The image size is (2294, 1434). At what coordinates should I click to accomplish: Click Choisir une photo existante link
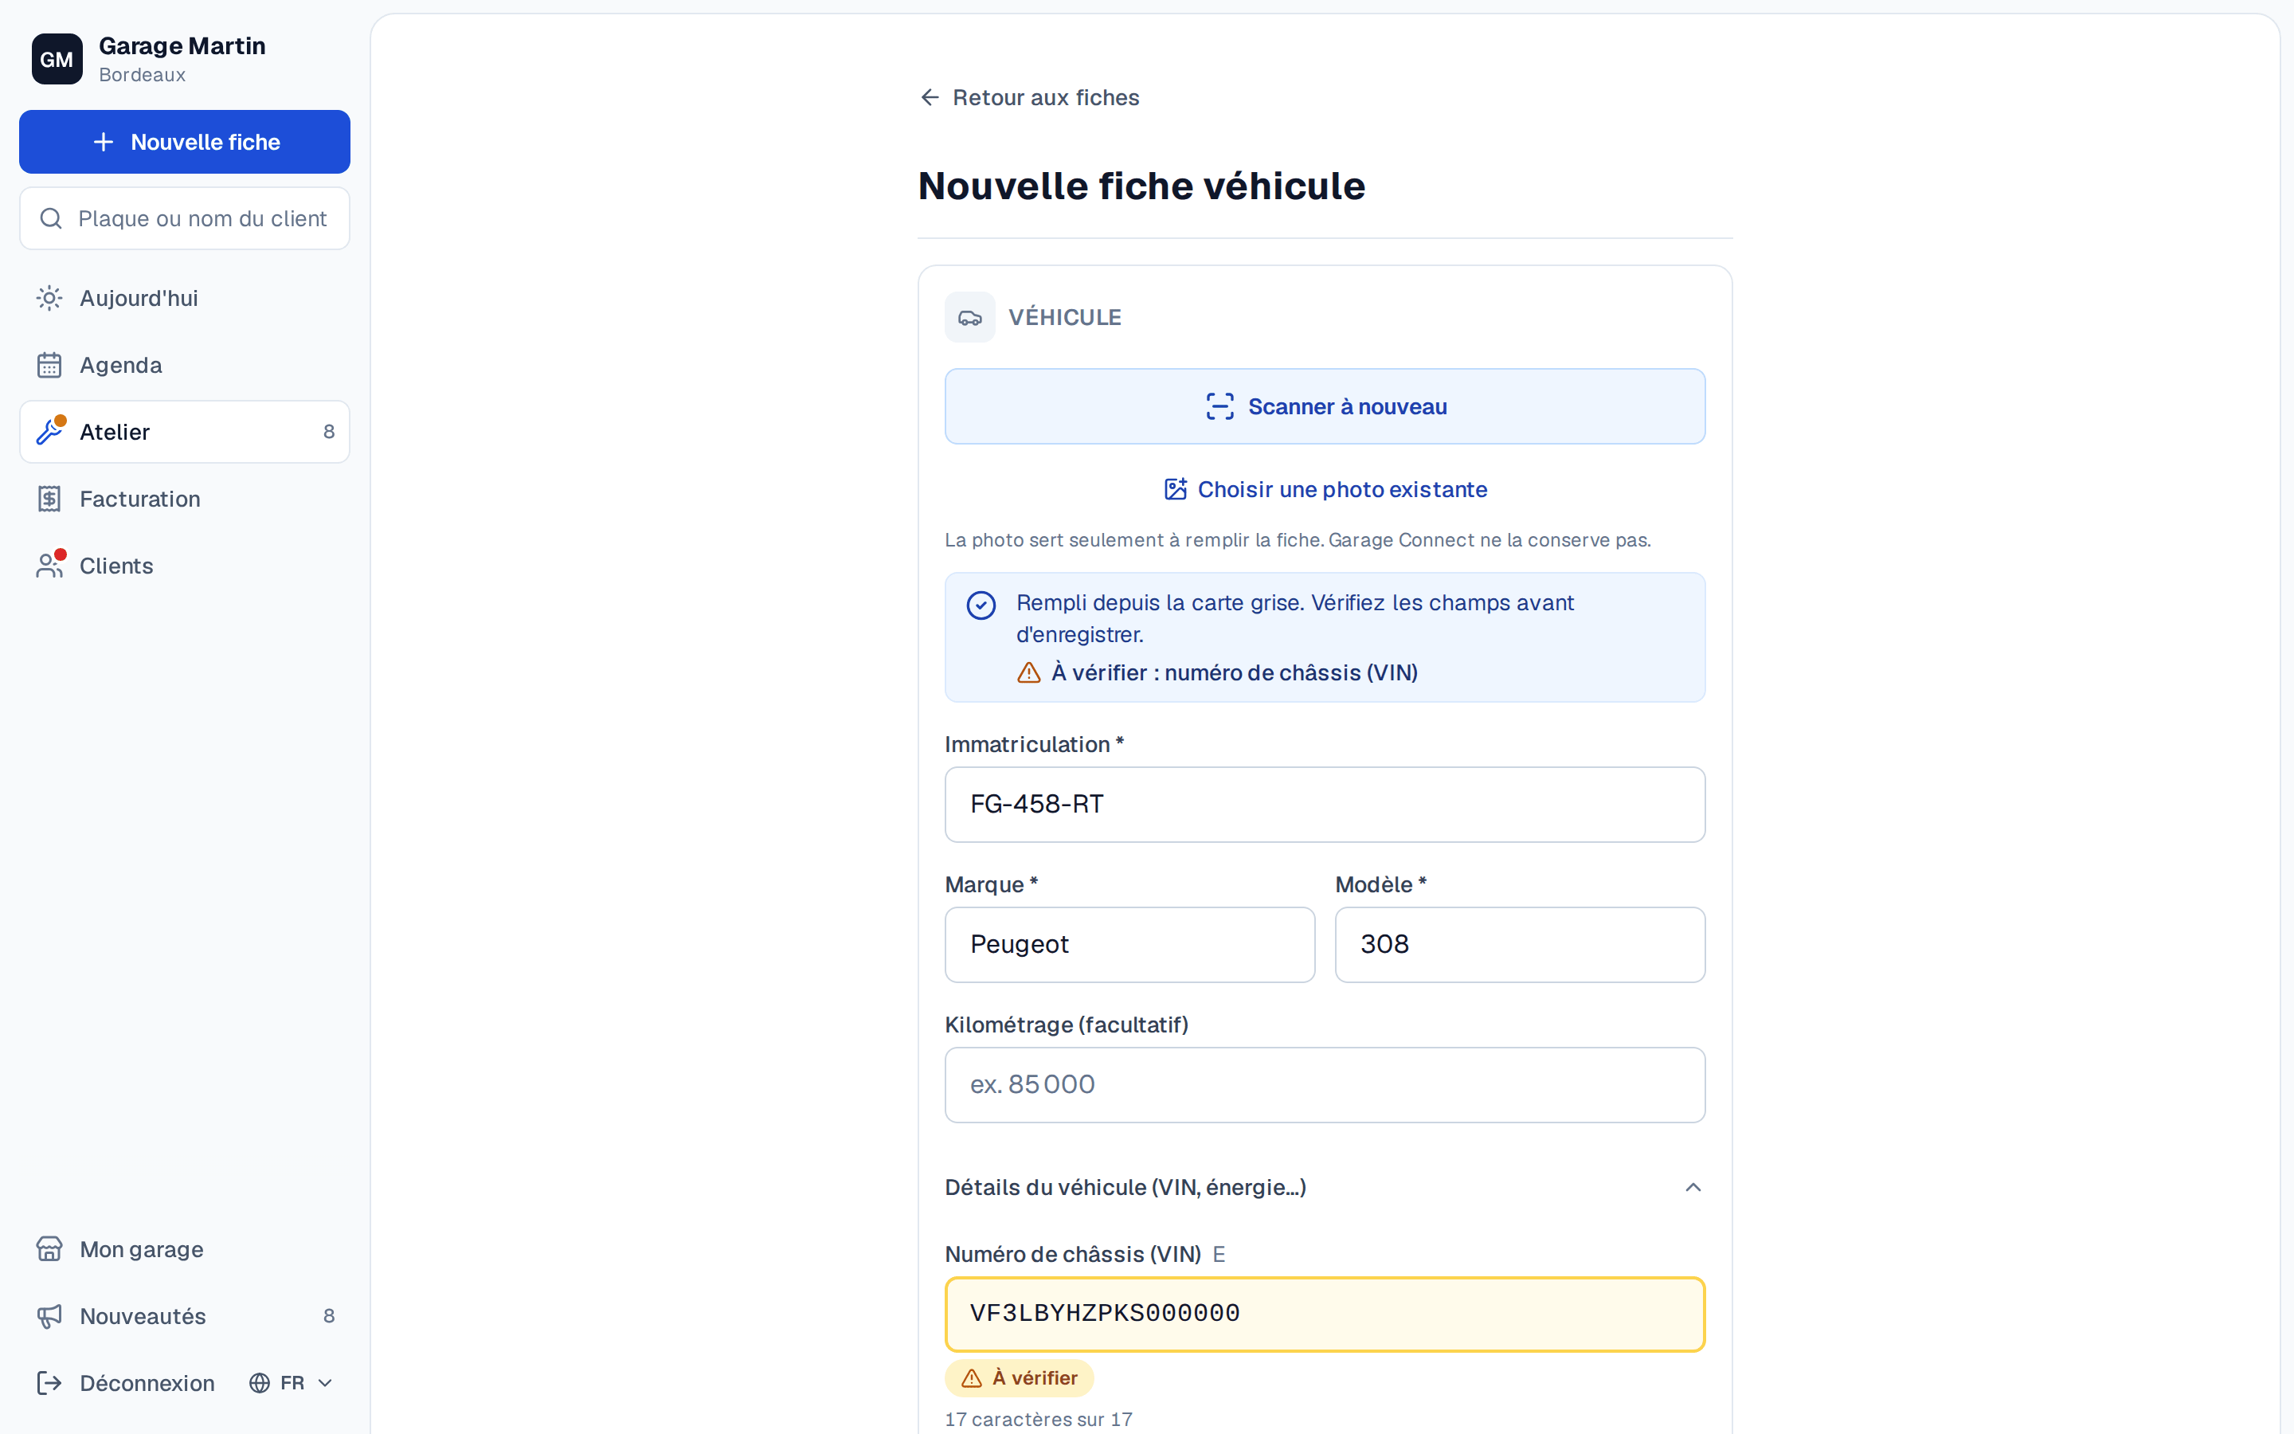tap(1325, 489)
